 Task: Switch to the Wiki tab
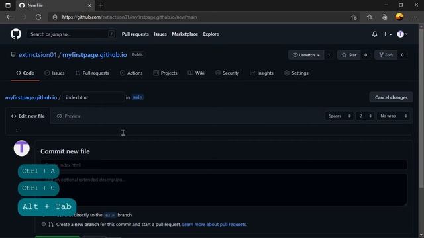point(196,73)
